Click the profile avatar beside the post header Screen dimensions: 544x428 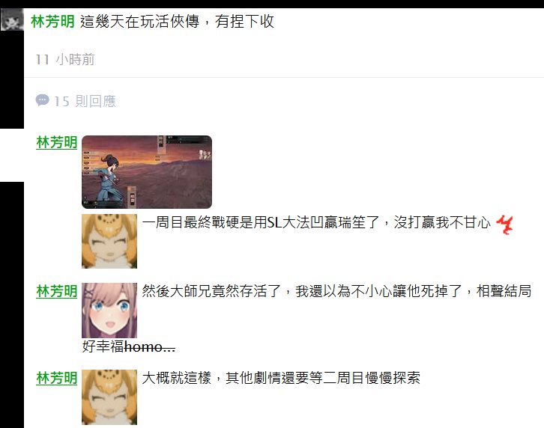[12, 19]
